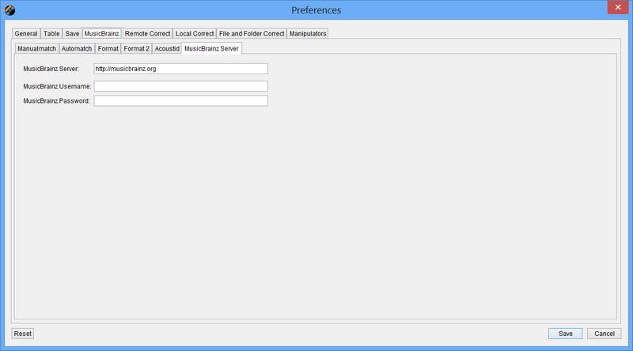Open the Manualmatch sub-tab
The image size is (633, 351).
(x=36, y=48)
